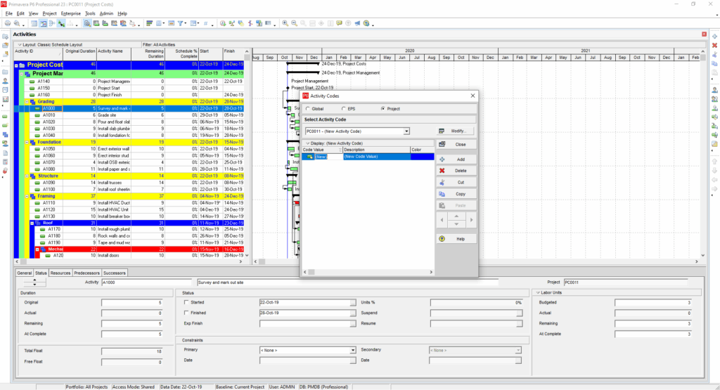Image resolution: width=720 pixels, height=390 pixels.
Task: Open the Primary constraint dropdown
Action: tap(353, 350)
